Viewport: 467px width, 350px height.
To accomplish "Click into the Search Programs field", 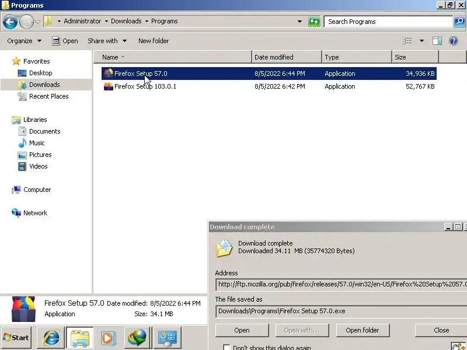I will tap(388, 22).
